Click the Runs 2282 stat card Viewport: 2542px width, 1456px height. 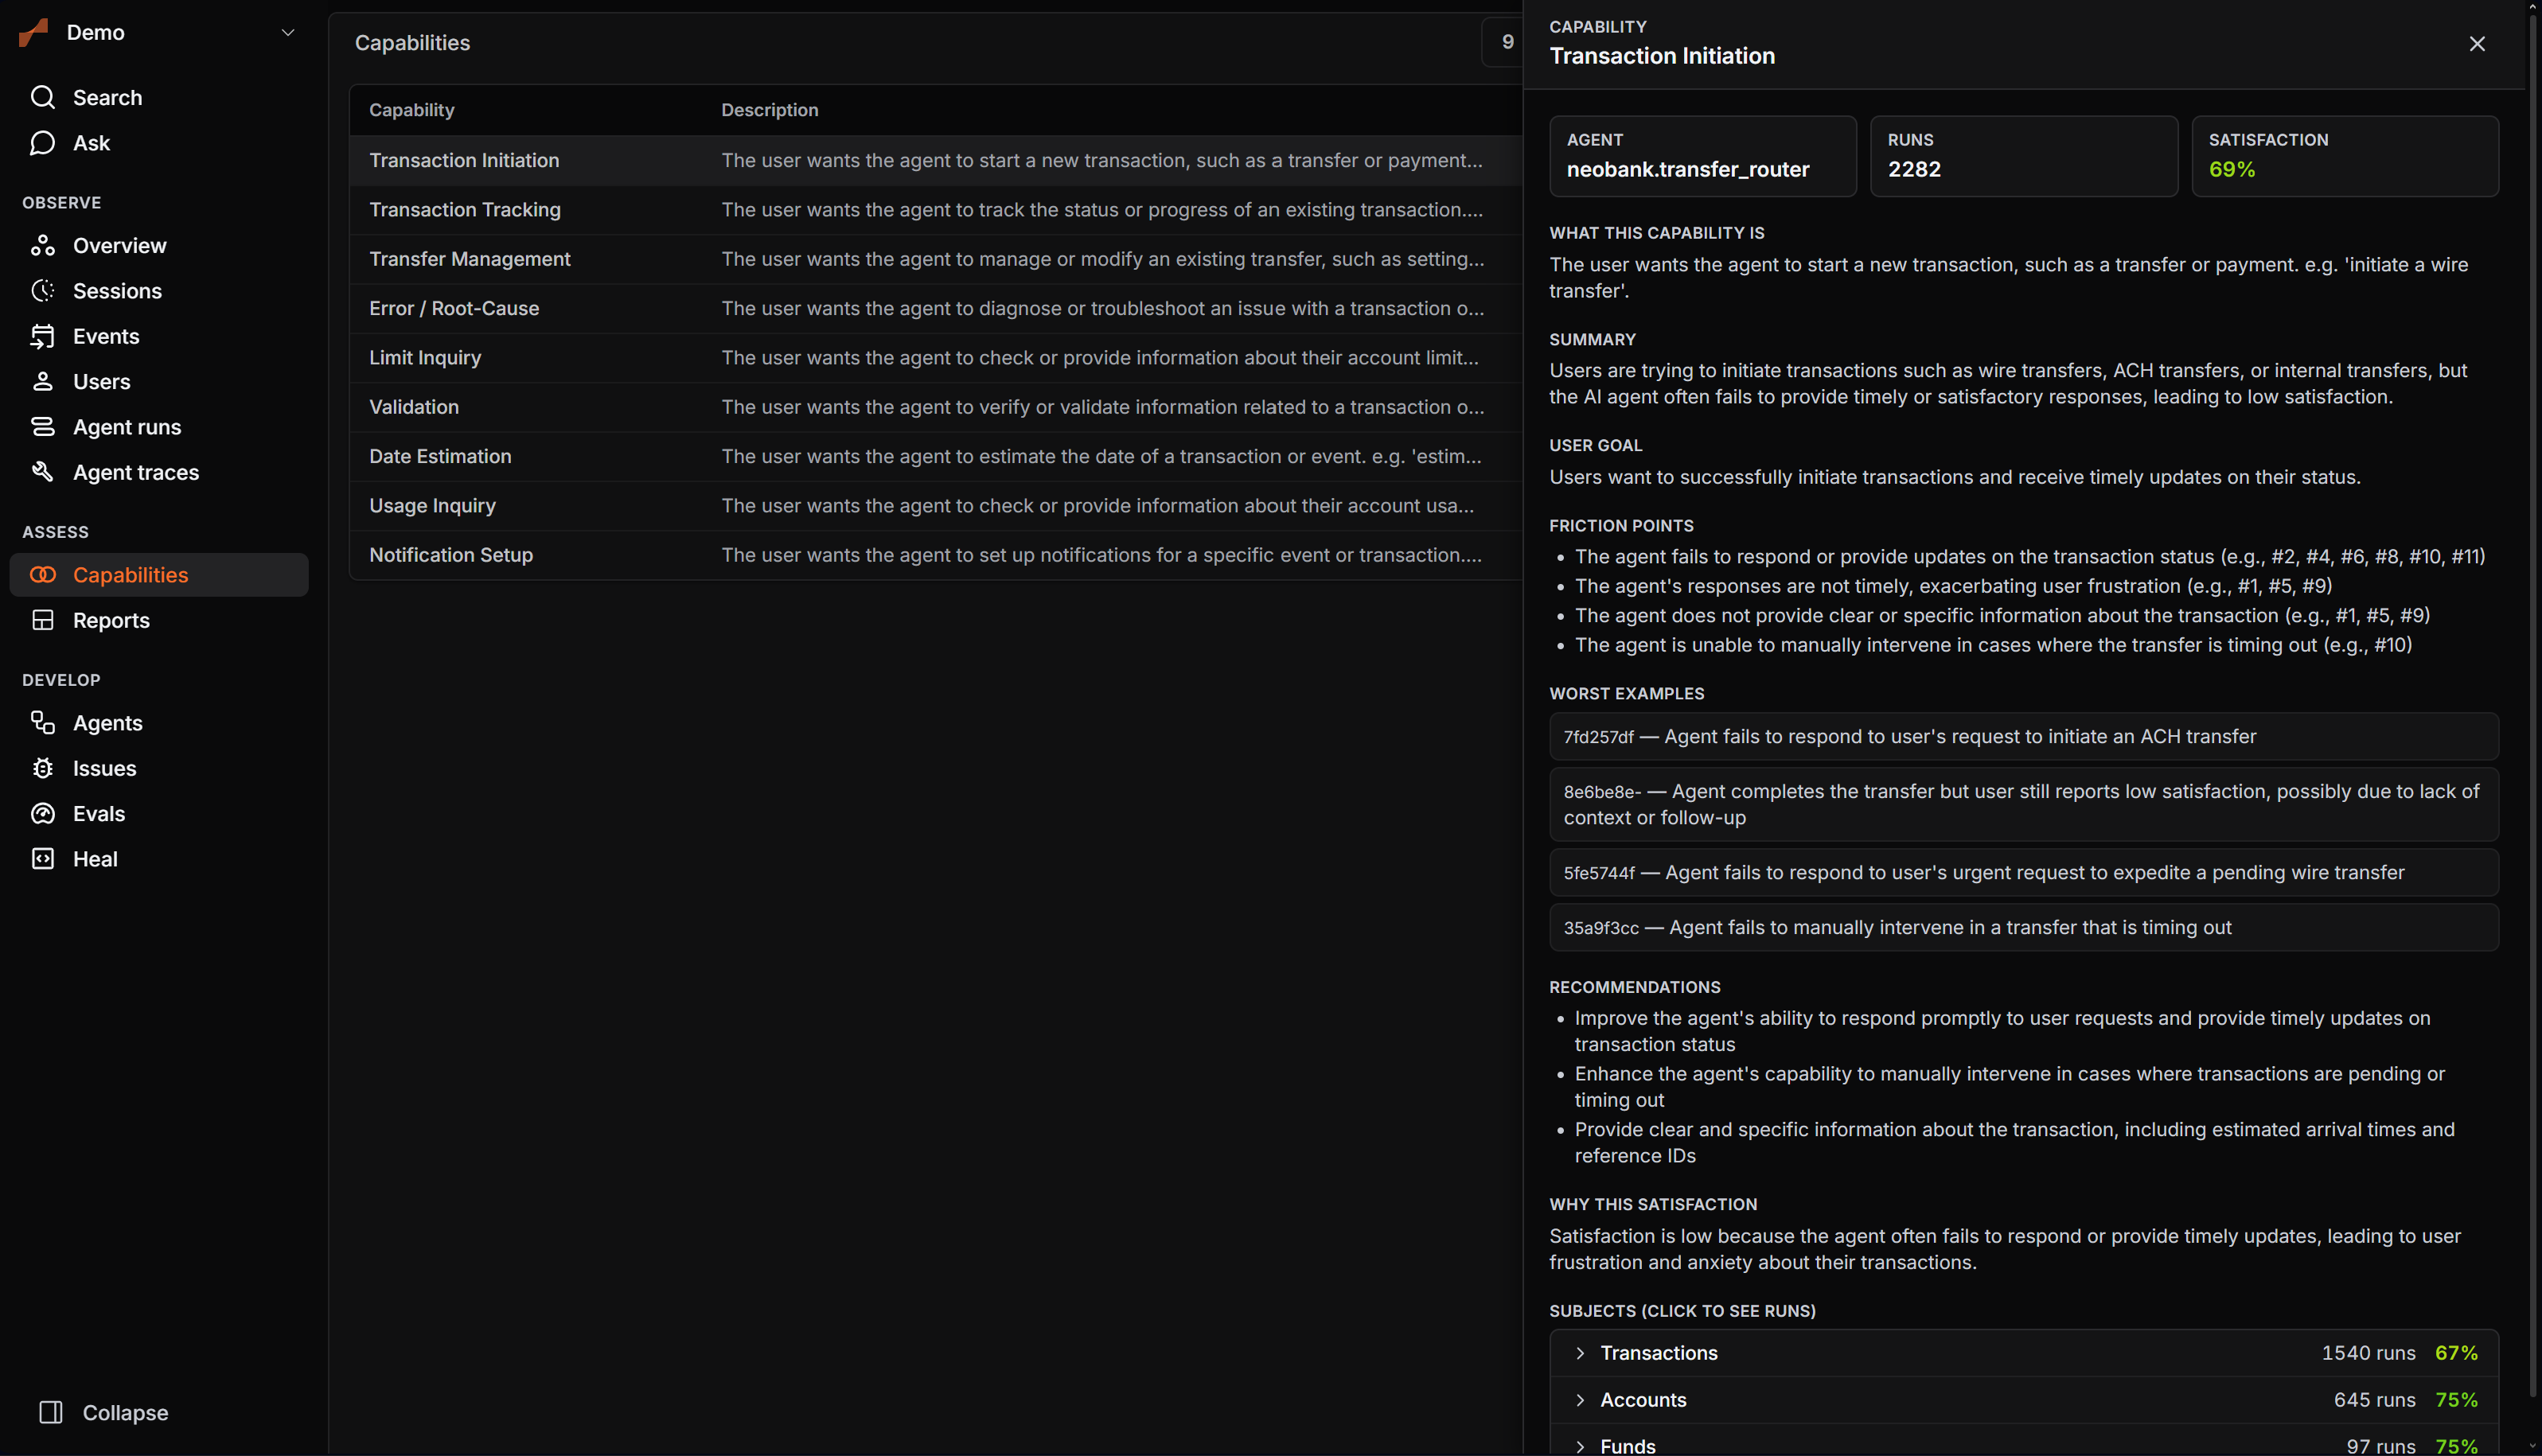click(2023, 156)
